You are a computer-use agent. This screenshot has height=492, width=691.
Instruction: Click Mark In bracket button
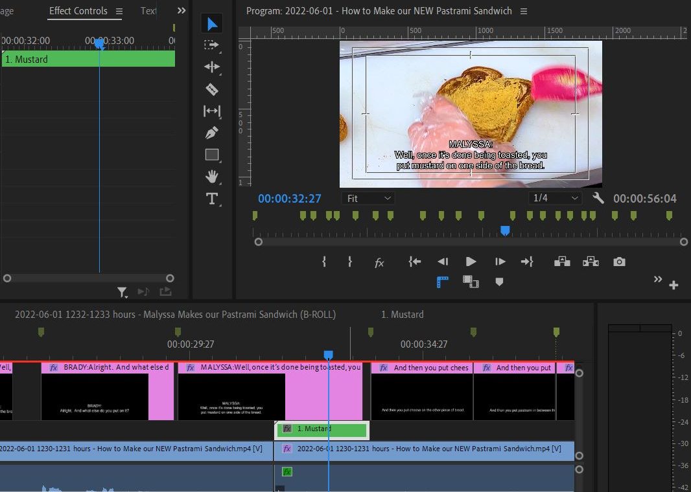pos(324,262)
